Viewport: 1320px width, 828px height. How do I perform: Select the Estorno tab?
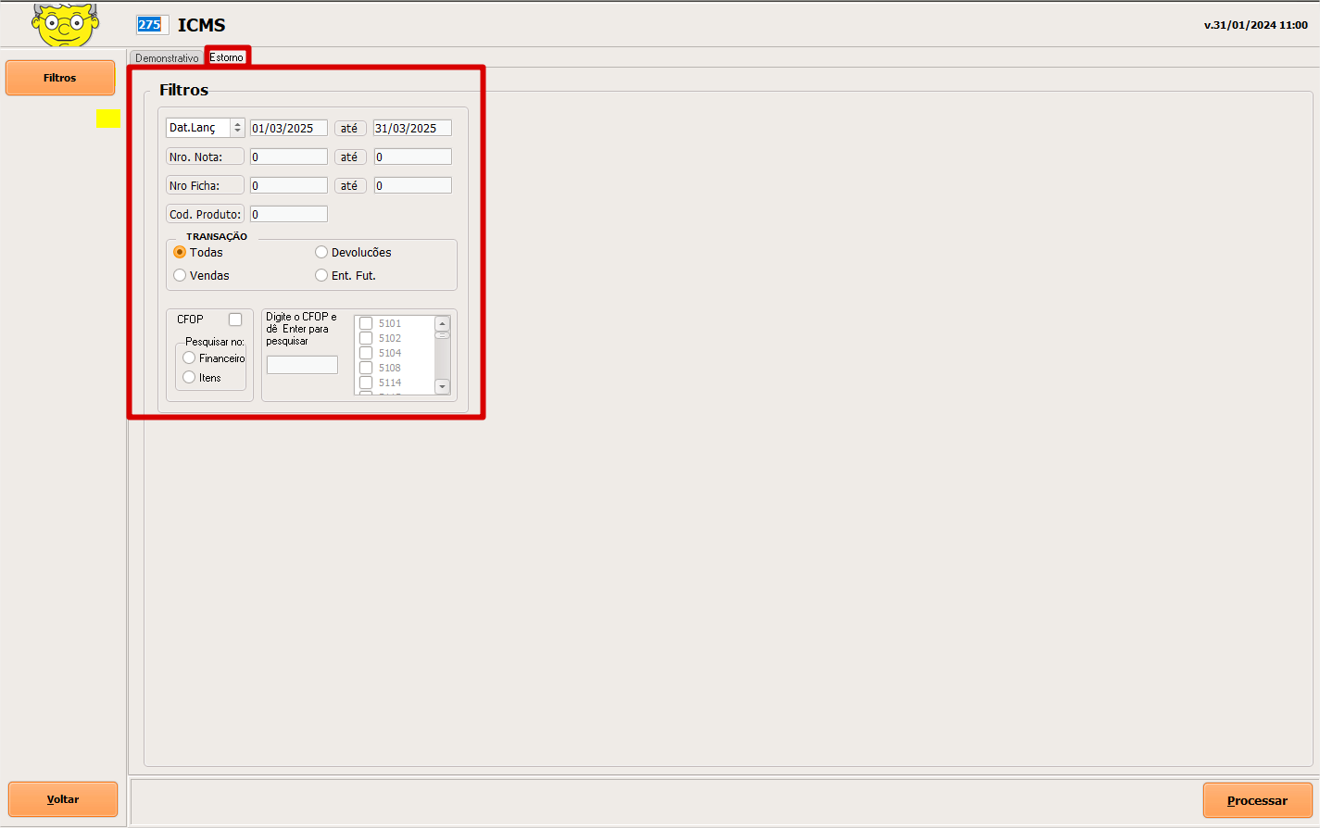[x=227, y=57]
